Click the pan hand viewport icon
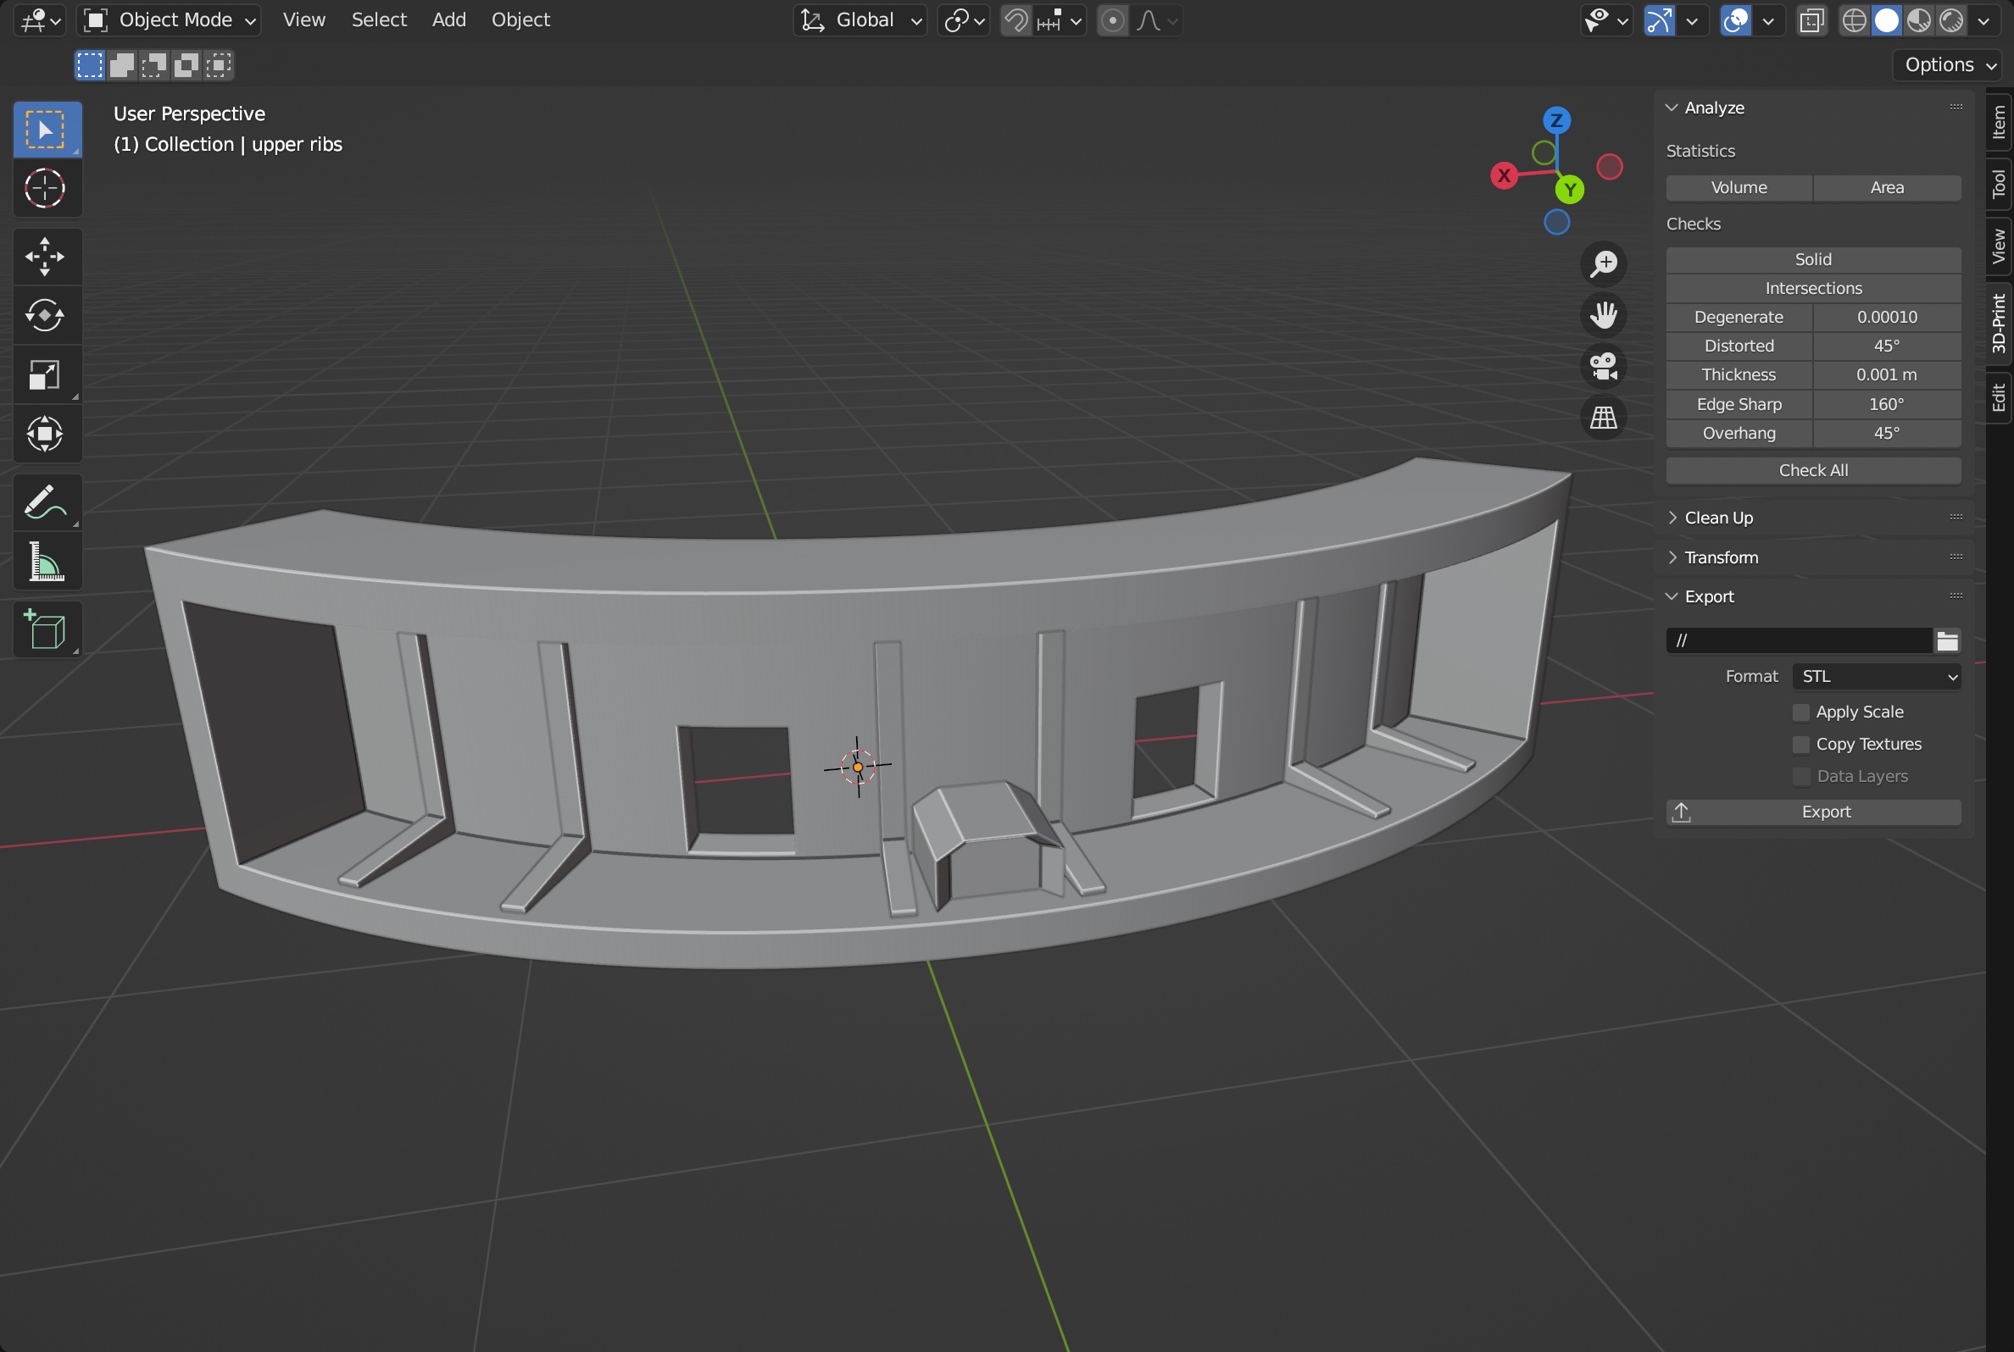2014x1352 pixels. point(1604,316)
